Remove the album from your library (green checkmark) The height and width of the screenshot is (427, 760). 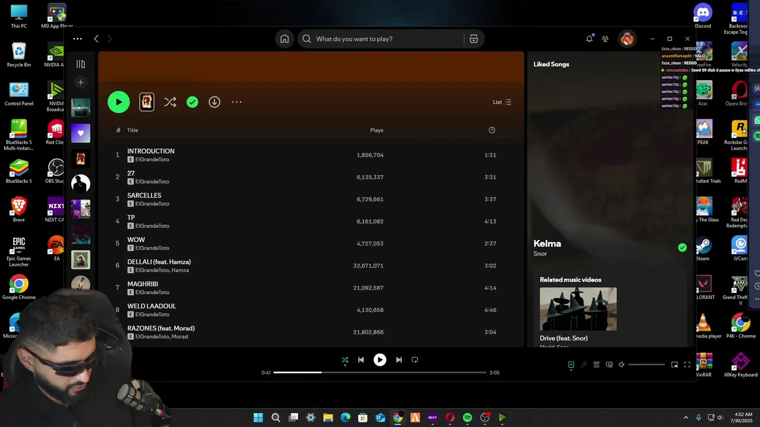click(192, 102)
